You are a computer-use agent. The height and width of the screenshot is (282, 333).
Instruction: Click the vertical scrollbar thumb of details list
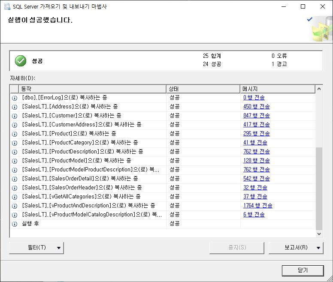tap(319, 189)
